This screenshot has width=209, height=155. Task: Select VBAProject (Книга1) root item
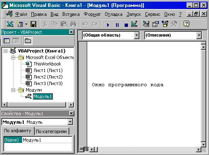coord(42,51)
